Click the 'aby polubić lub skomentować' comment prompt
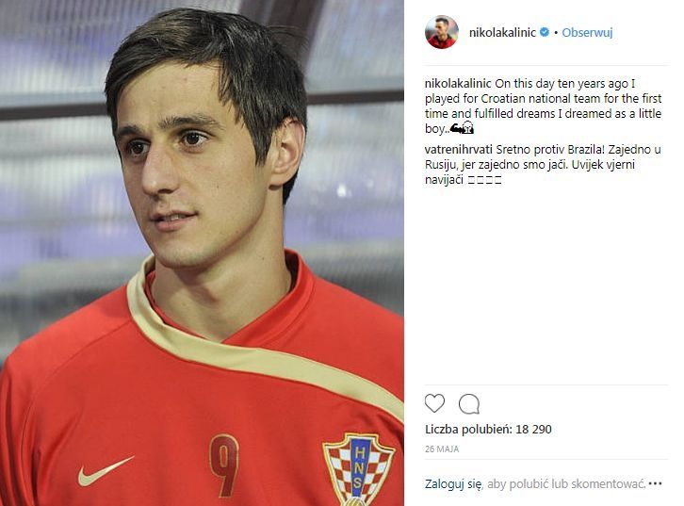This screenshot has width=684, height=506. point(566,483)
